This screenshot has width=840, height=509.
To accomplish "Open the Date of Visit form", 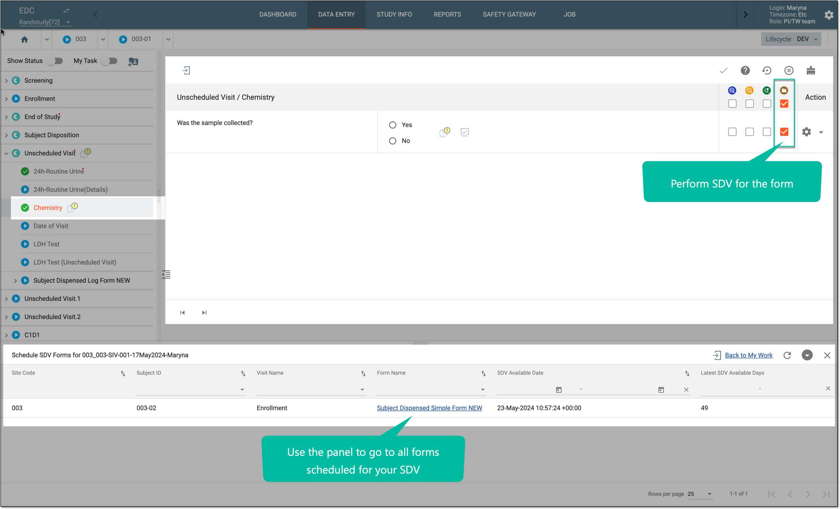I will (51, 226).
